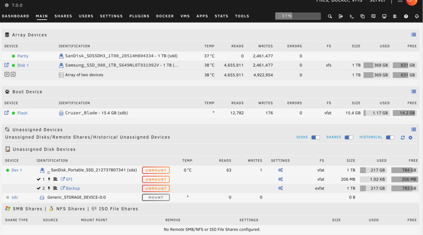
Task: Click the lightning script icon on Backup row
Action: coord(49,188)
